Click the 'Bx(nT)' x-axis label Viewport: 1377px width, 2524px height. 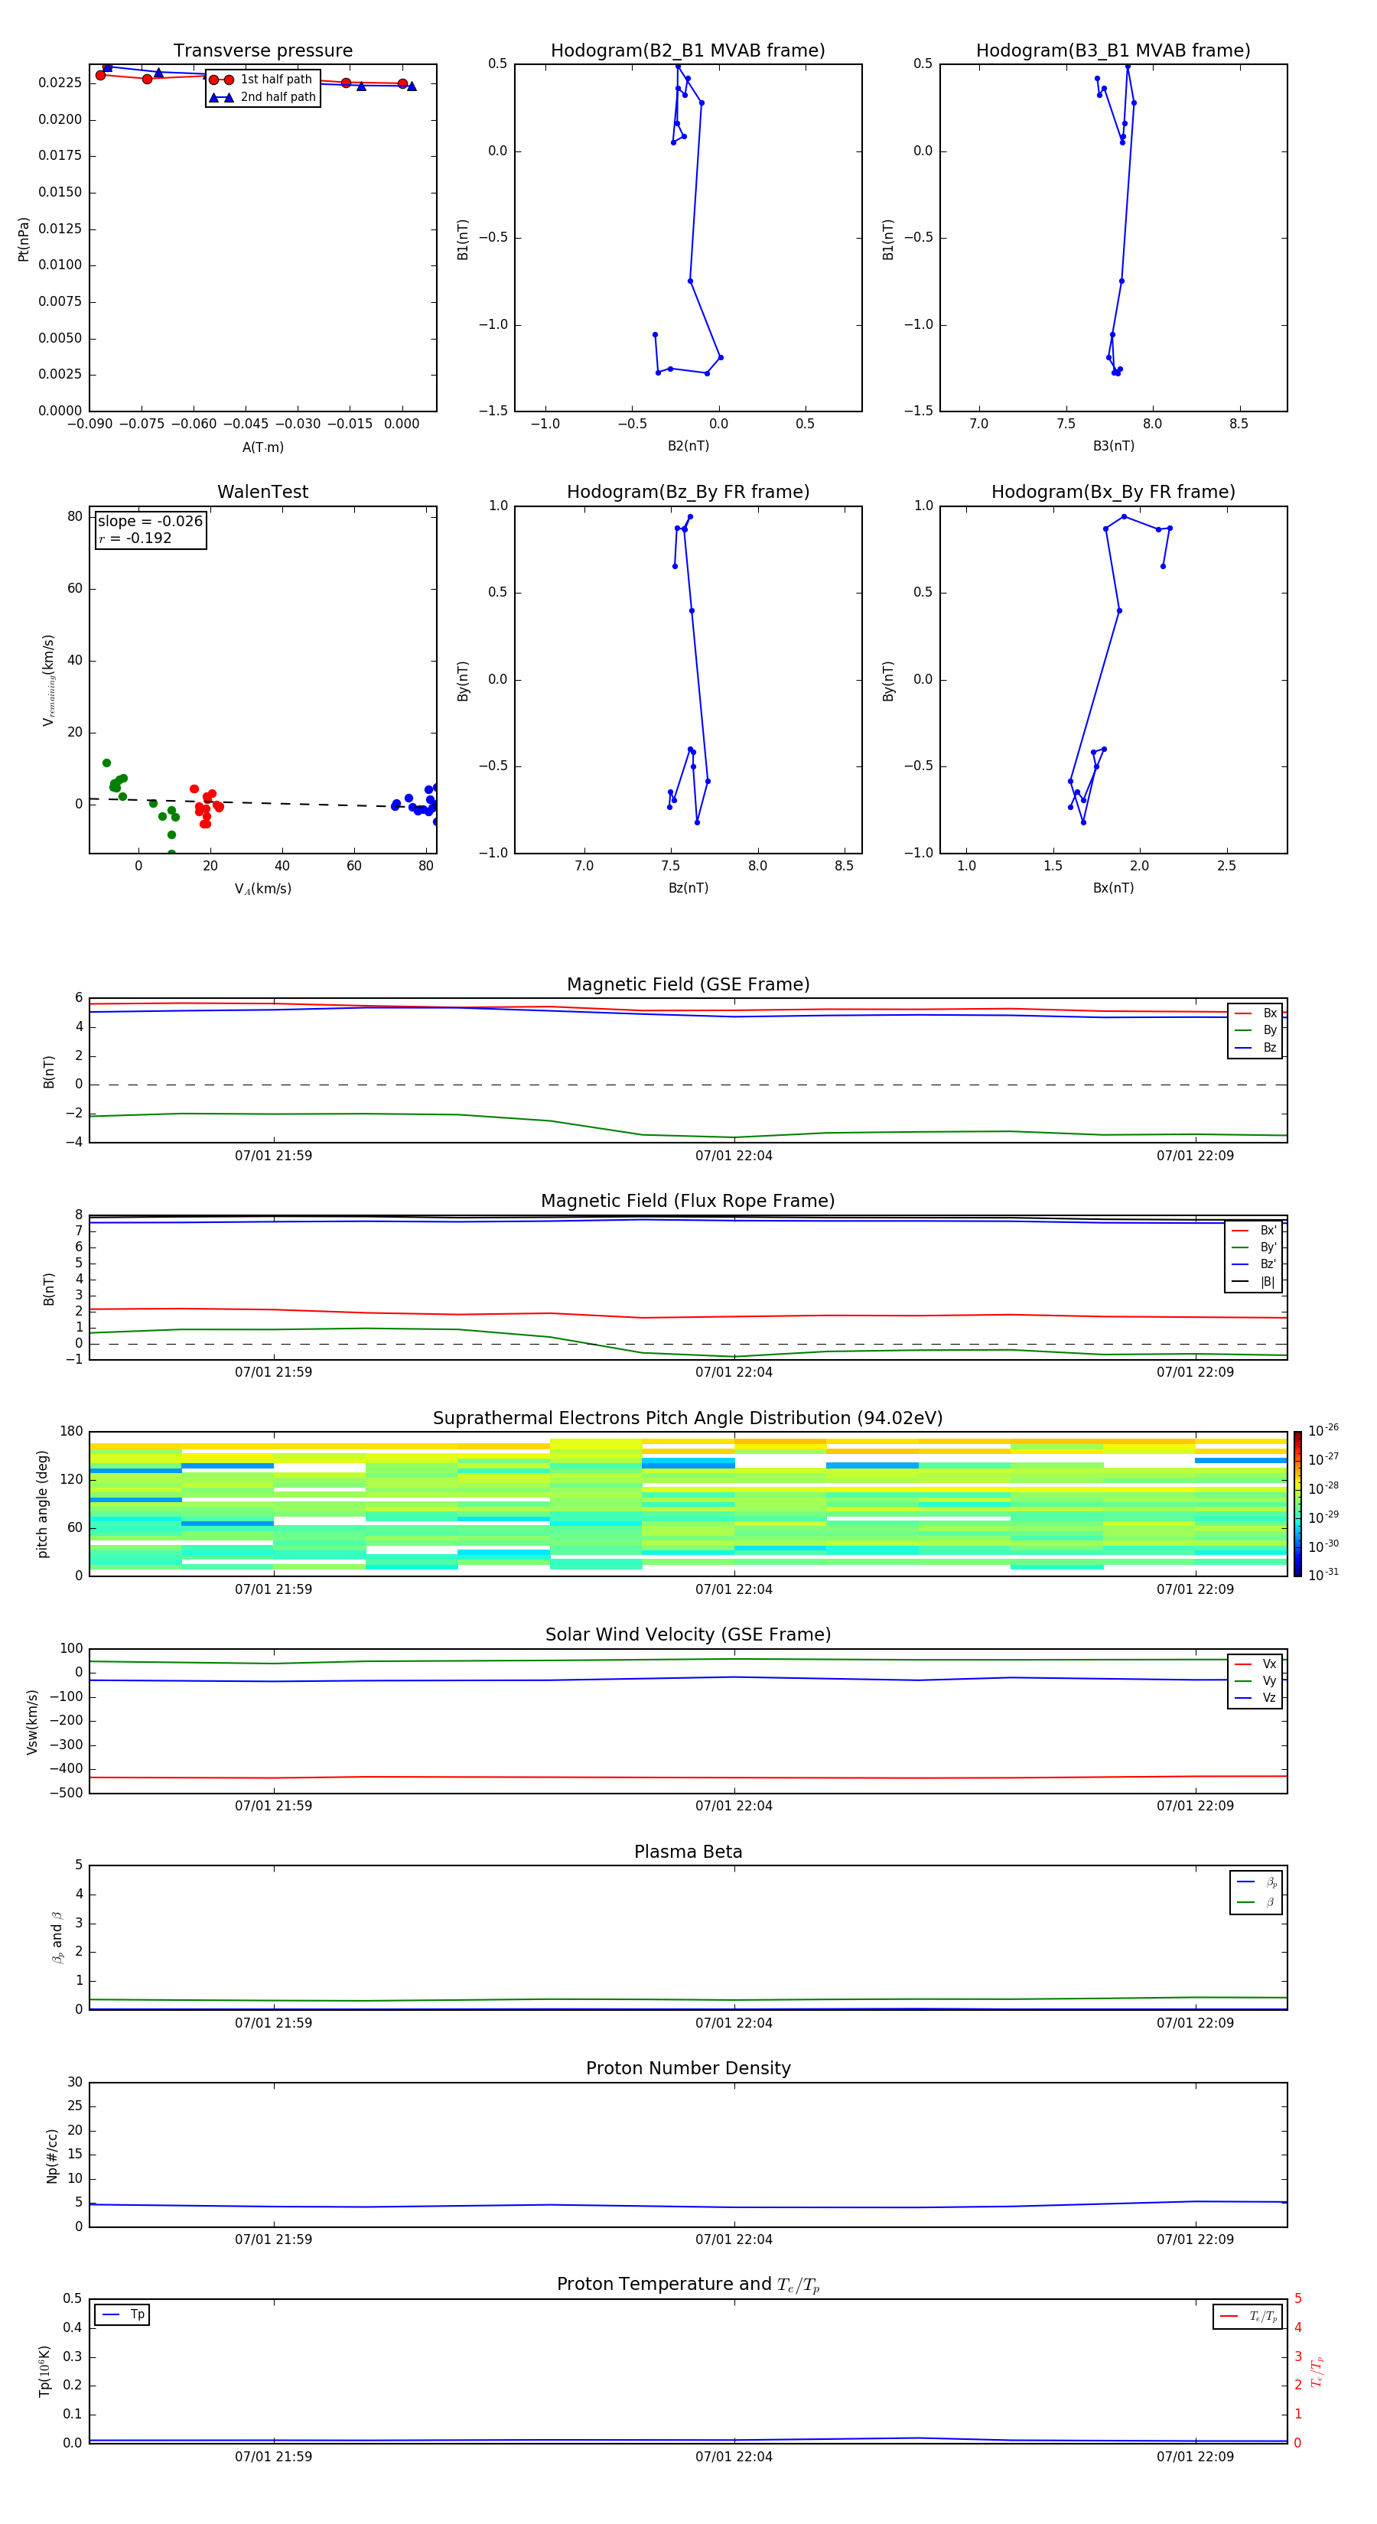[1113, 888]
